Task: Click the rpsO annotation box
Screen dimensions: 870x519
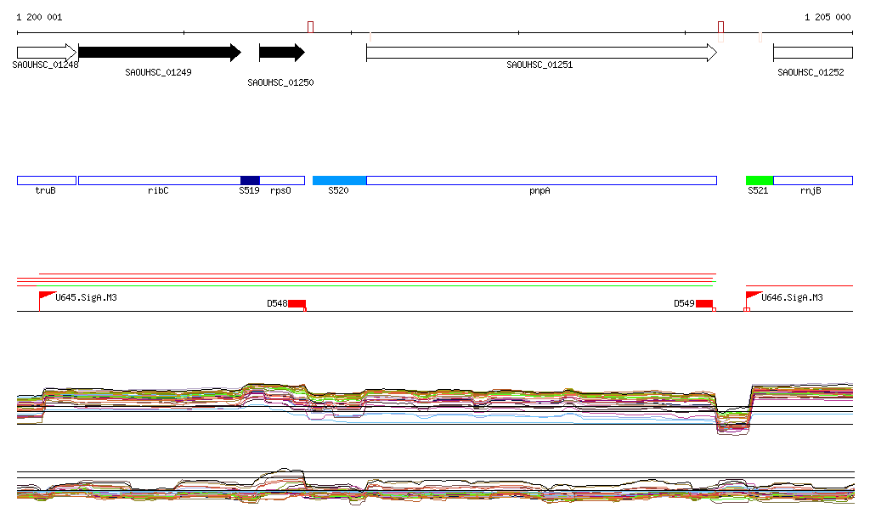Action: tap(282, 180)
